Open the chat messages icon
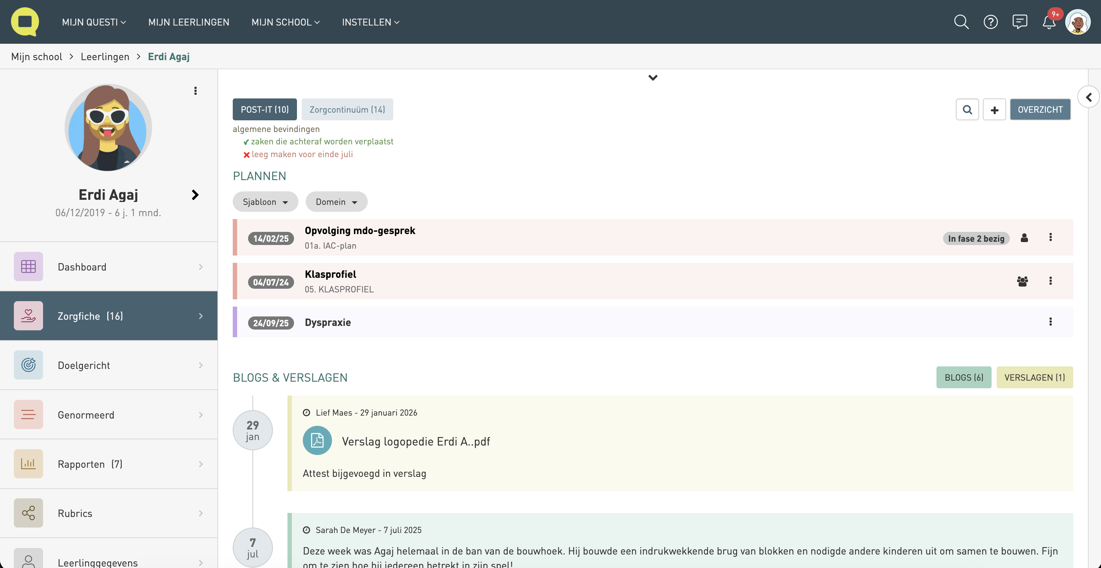1101x568 pixels. 1019,22
